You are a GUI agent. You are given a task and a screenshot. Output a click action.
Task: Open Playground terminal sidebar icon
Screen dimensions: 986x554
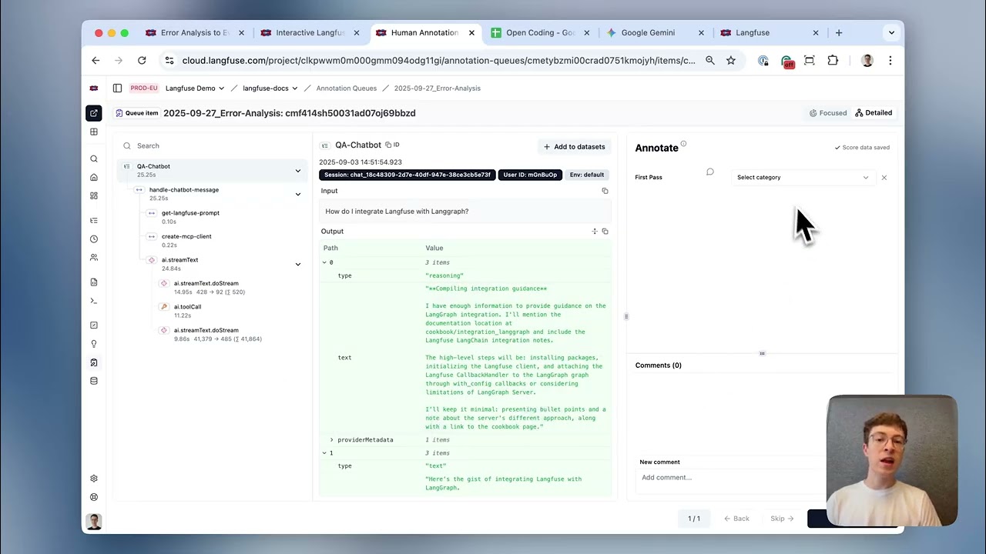[x=94, y=301]
